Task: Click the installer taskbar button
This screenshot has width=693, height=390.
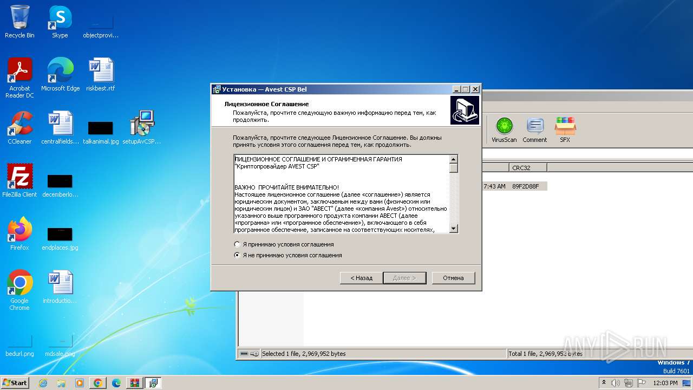Action: [x=153, y=383]
